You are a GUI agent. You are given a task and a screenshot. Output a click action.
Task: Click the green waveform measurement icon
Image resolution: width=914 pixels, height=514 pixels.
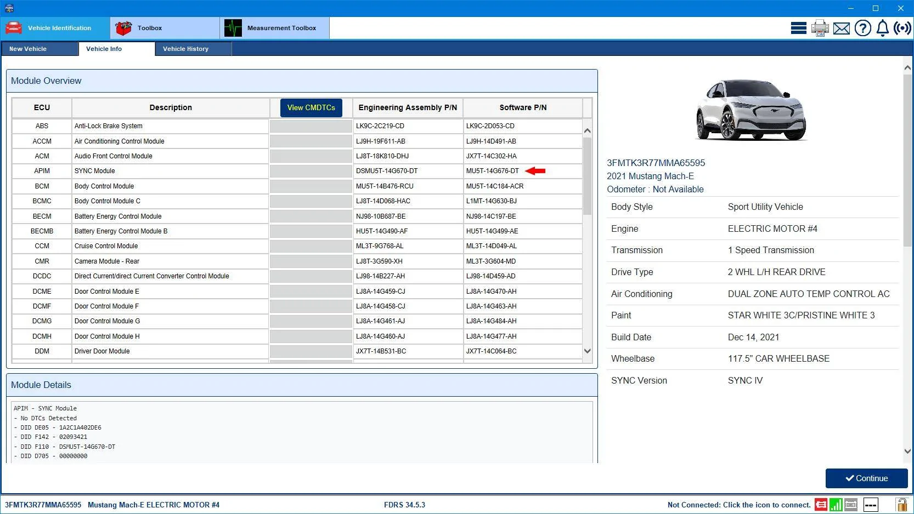233,28
